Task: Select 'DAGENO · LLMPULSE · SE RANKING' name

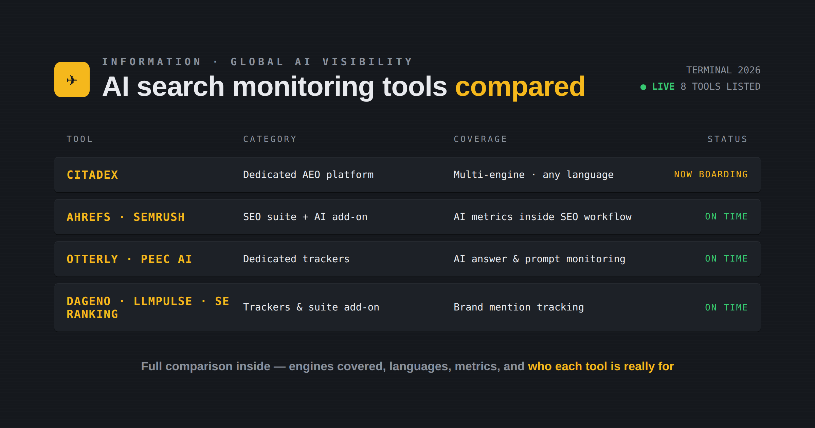Action: pyautogui.click(x=148, y=308)
